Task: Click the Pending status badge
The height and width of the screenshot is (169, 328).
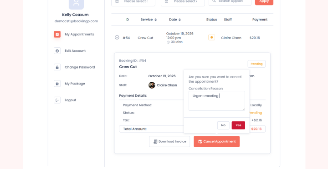Action: pos(256,64)
